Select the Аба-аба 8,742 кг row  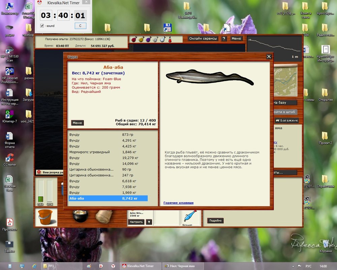pyautogui.click(x=108, y=198)
